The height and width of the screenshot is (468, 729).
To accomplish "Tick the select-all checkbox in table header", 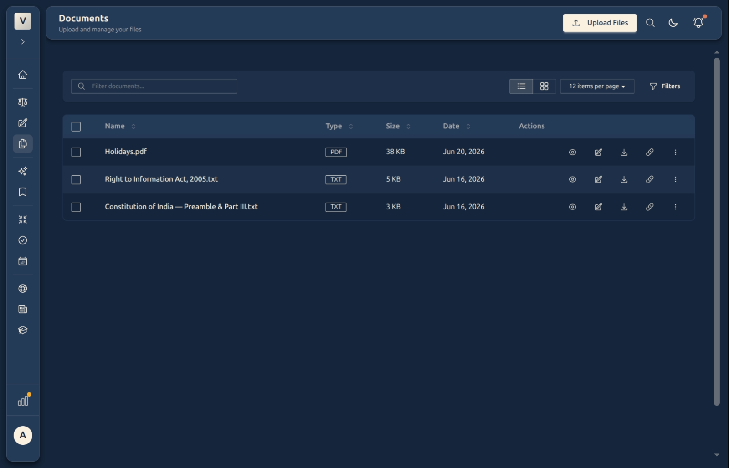I will click(76, 127).
